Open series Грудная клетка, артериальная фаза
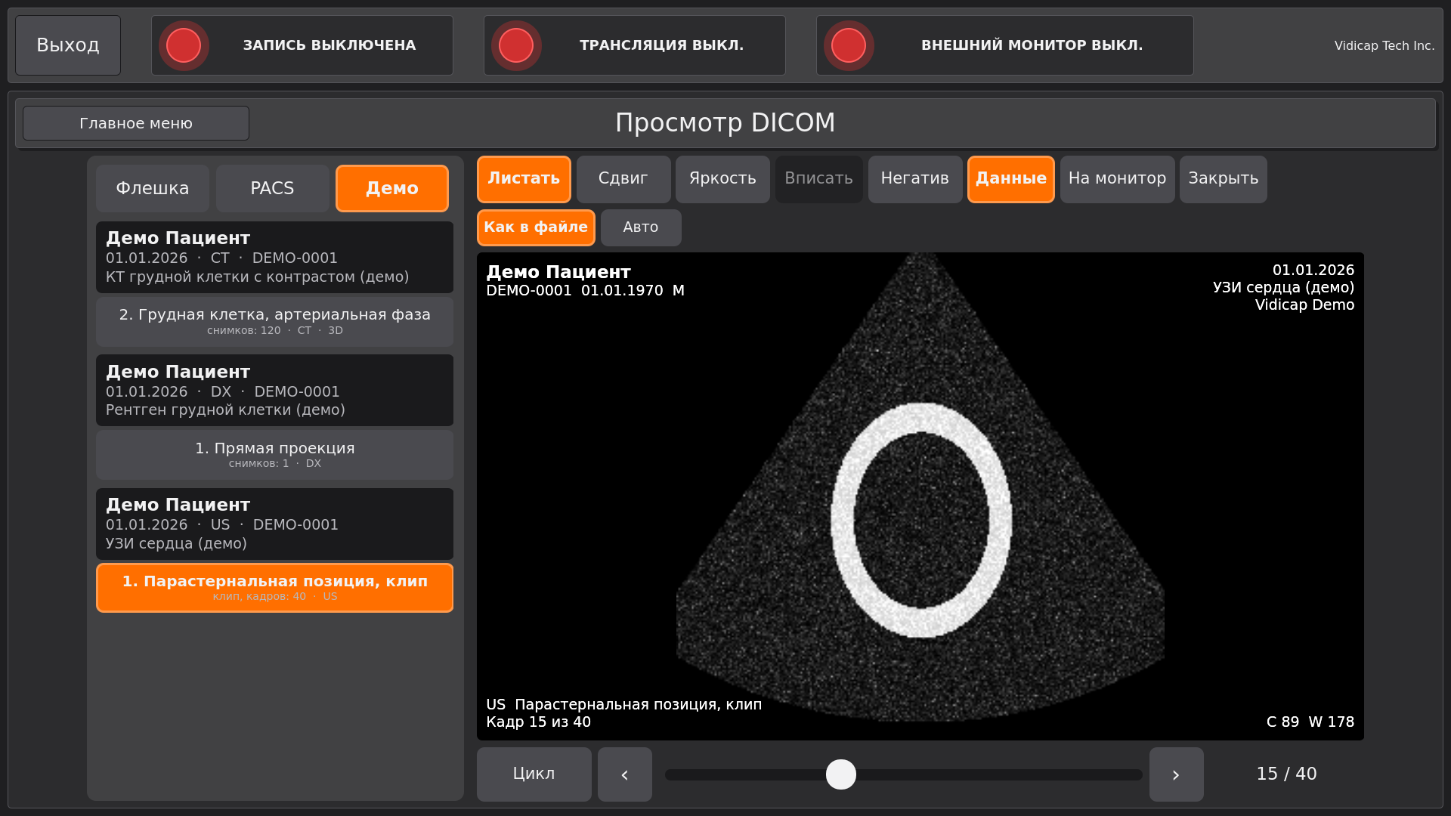1451x816 pixels. (274, 322)
